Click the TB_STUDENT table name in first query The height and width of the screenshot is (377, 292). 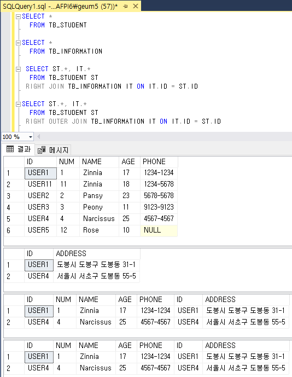tap(68, 25)
